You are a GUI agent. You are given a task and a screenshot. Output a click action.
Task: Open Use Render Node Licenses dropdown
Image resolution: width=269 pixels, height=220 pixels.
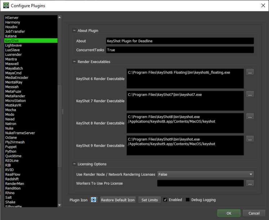click(x=206, y=174)
